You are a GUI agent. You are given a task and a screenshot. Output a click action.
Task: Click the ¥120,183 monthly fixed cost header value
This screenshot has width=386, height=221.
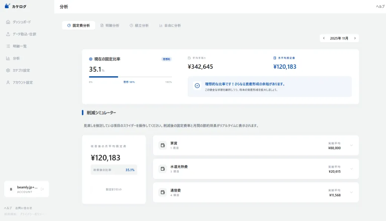click(x=285, y=67)
